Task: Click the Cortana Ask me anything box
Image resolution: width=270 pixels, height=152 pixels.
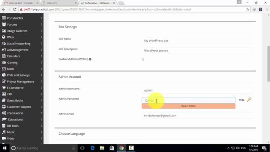Action: 43,148
